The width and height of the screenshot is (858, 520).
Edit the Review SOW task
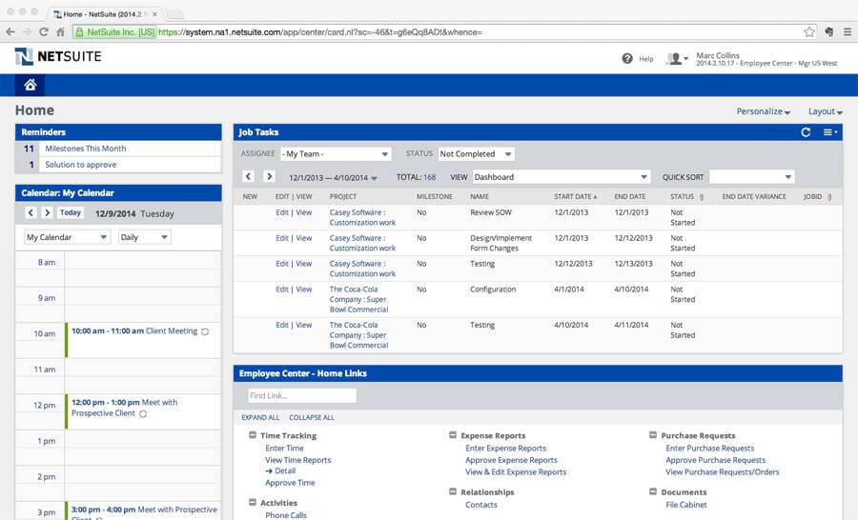[x=282, y=212]
